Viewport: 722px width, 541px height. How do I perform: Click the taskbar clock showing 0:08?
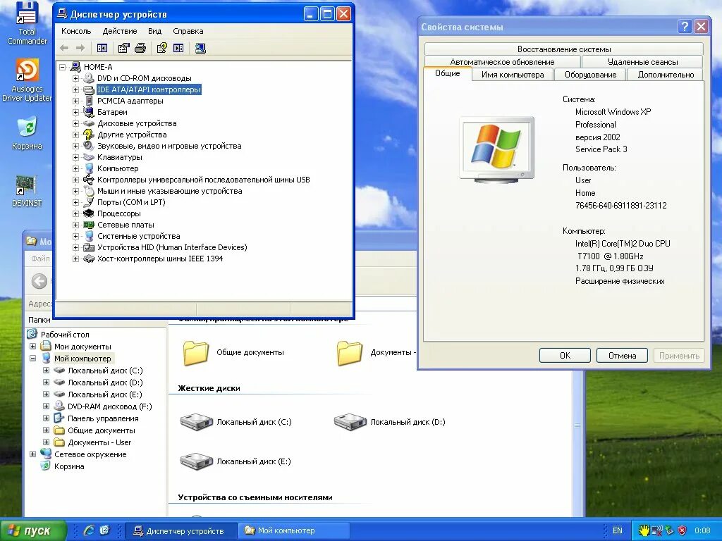[702, 530]
